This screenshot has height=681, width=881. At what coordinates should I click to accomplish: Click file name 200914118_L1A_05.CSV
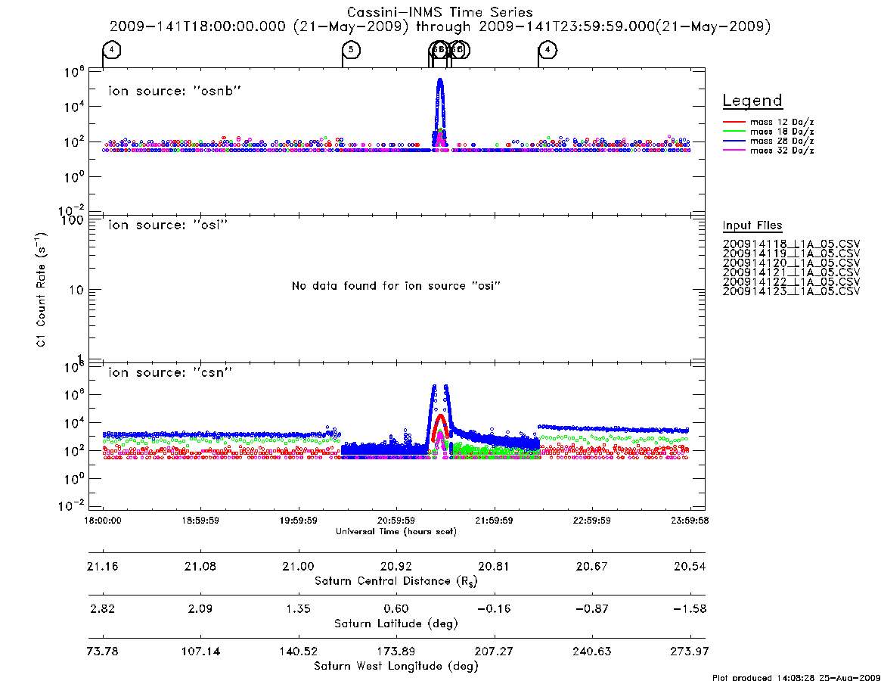click(791, 244)
